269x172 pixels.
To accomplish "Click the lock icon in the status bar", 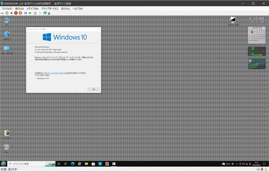I will [266, 169].
